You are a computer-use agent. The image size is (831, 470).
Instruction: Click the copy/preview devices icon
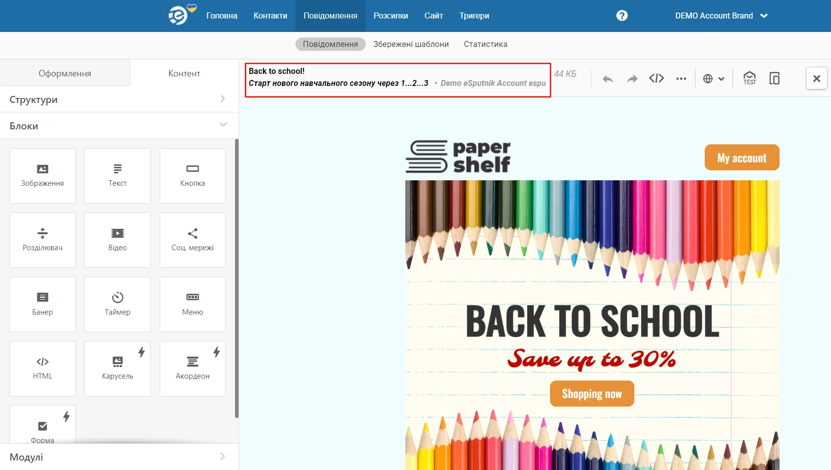click(775, 78)
